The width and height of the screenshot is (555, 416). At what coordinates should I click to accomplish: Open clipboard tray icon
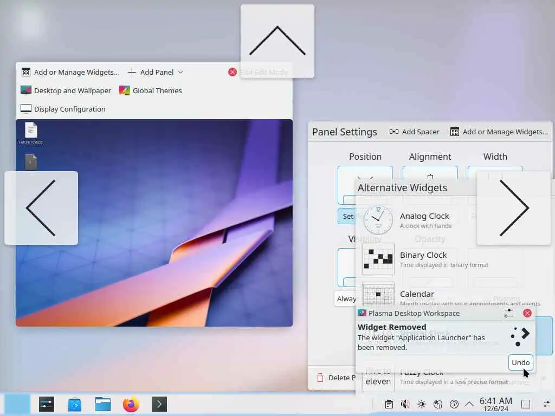pos(389,404)
